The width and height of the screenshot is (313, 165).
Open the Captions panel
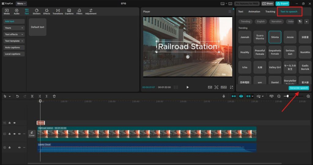coord(69,12)
